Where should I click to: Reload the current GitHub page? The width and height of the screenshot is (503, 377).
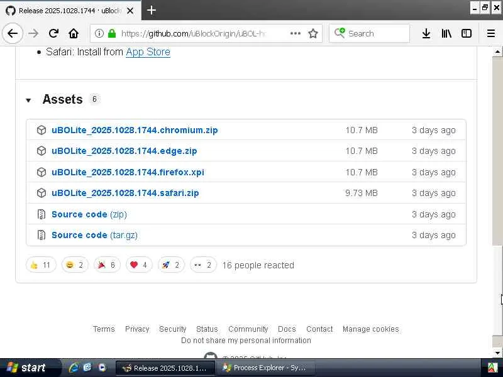53,33
